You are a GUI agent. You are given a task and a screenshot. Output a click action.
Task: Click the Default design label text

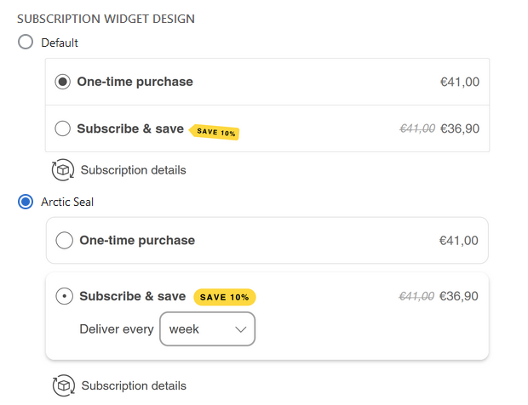[x=60, y=43]
